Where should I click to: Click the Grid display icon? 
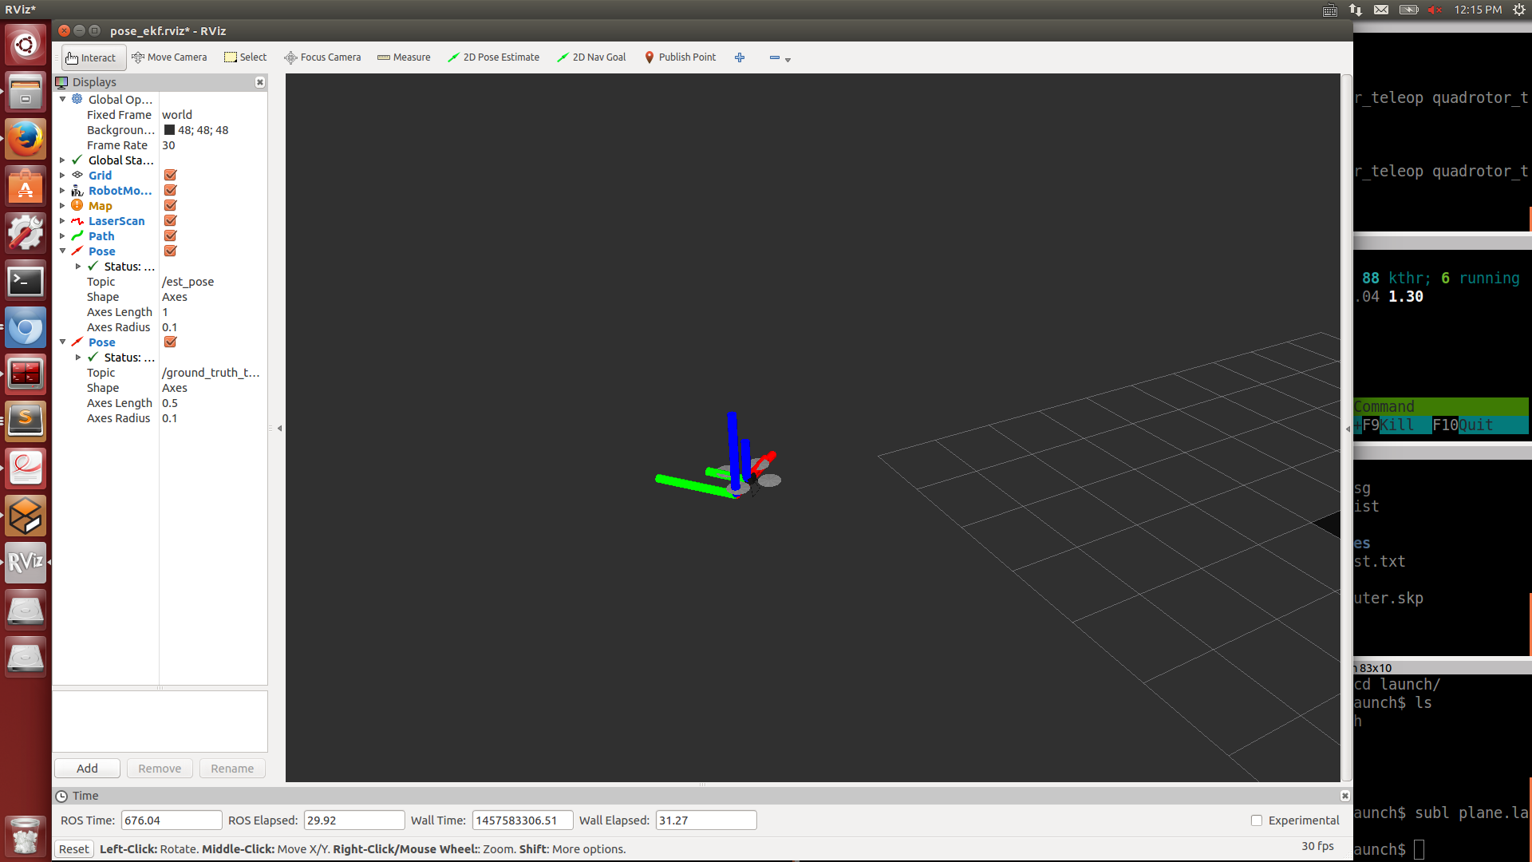pos(77,175)
